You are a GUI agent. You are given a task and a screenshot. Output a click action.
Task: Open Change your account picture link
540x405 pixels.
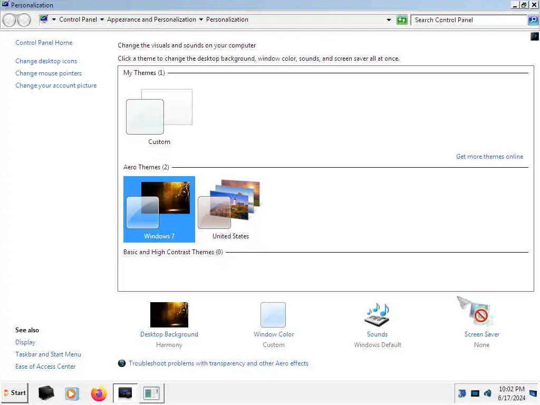tap(56, 85)
